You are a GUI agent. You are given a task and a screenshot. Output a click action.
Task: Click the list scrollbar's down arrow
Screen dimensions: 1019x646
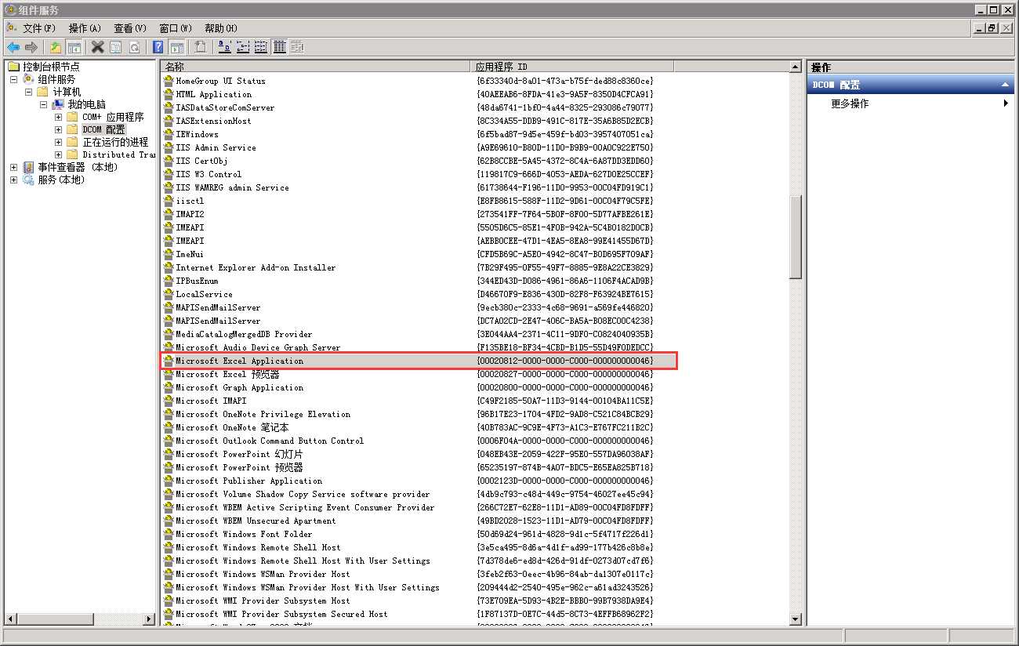coord(796,619)
